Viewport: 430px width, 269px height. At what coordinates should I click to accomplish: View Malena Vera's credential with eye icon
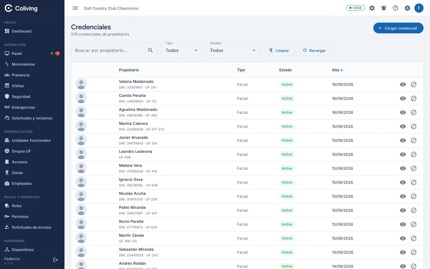click(x=403, y=168)
